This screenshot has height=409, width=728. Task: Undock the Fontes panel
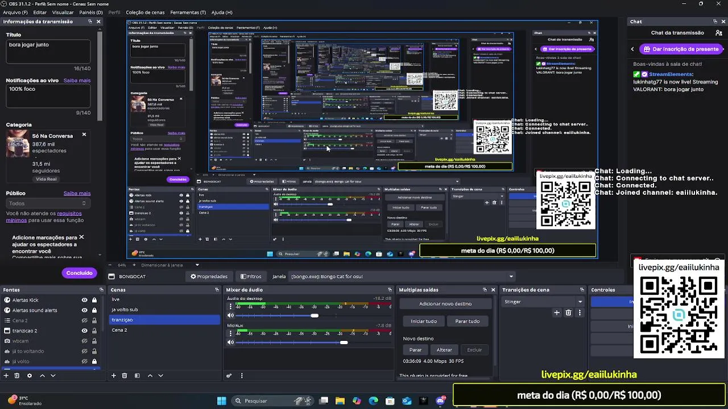point(101,290)
